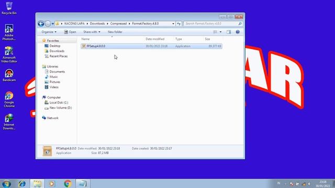Open recent pages dropdown beside nav arrows
Image resolution: width=335 pixels, height=188 pixels.
pos(53,23)
